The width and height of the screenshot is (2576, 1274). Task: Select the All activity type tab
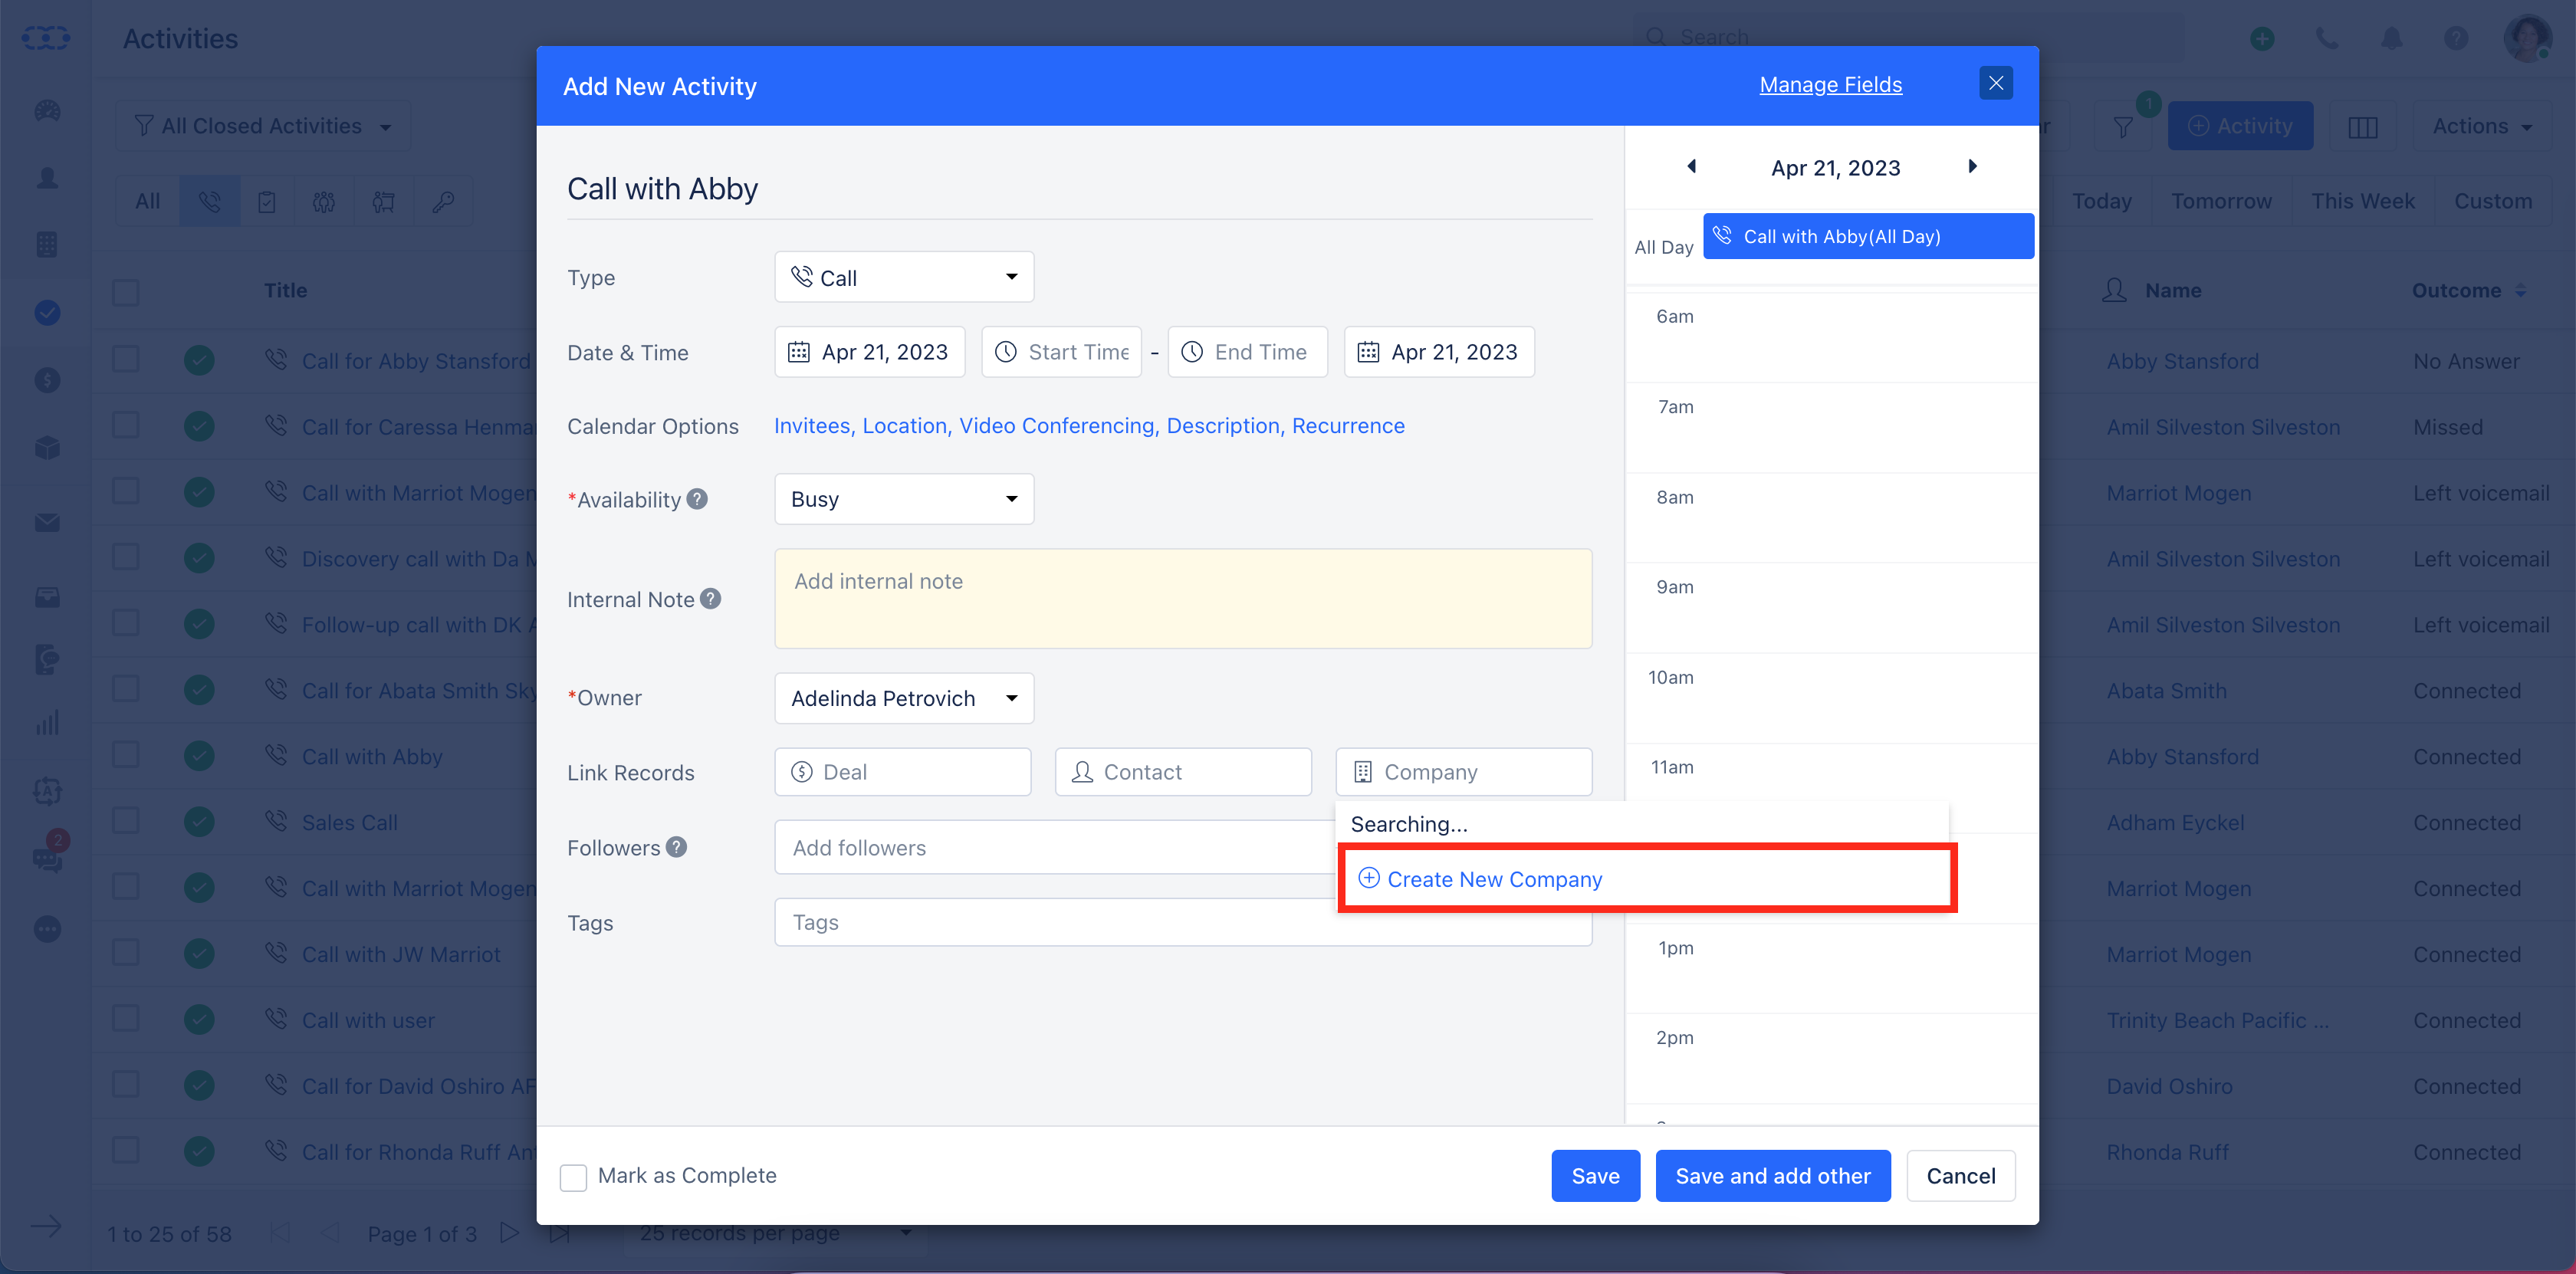[148, 201]
